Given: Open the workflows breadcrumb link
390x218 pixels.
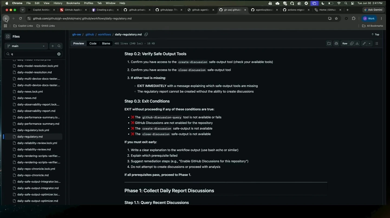Looking at the screenshot, I should (x=104, y=35).
